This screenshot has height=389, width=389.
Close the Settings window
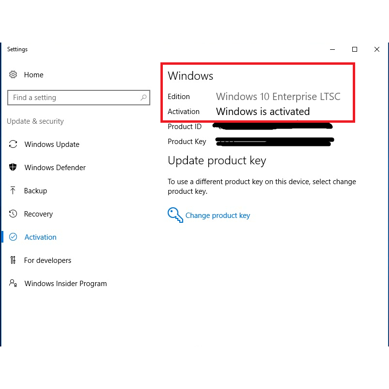pos(377,49)
